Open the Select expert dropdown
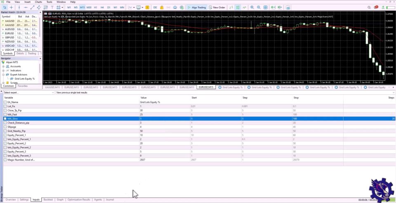 tap(29, 93)
